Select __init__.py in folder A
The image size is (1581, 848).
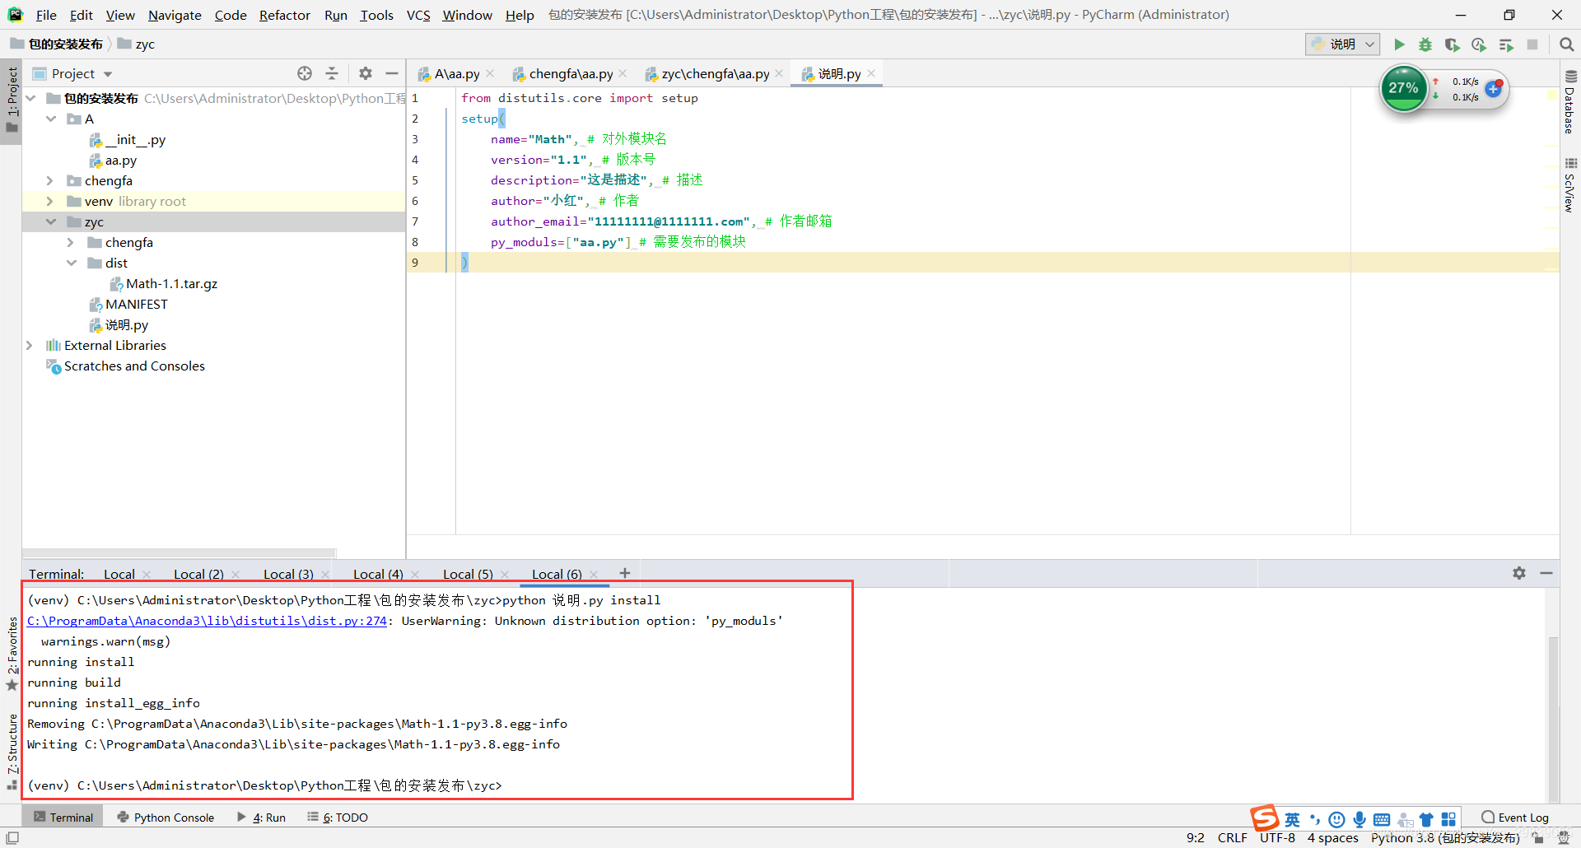coord(128,139)
